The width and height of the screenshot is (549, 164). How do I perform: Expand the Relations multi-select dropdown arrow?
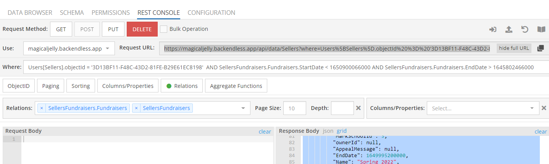(x=243, y=108)
